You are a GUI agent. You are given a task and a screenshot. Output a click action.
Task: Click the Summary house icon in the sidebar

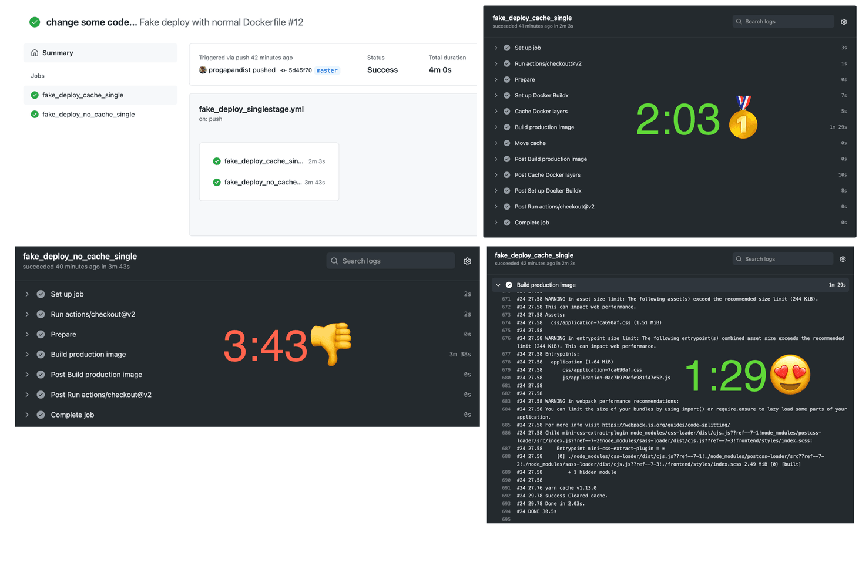(33, 52)
